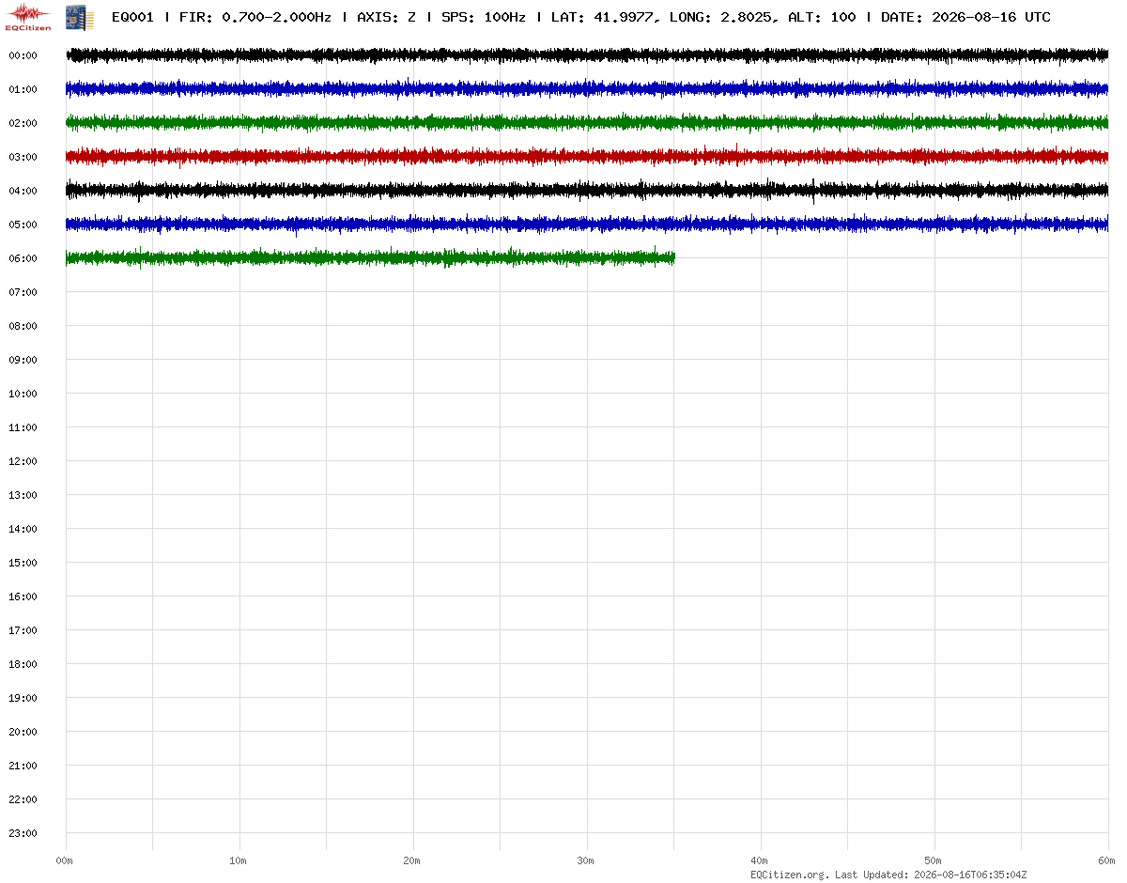Click the 15:00 hour label

(x=23, y=563)
